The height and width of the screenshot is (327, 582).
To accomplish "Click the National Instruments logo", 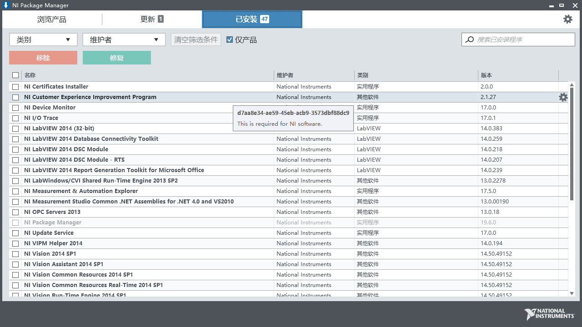I will pyautogui.click(x=549, y=314).
